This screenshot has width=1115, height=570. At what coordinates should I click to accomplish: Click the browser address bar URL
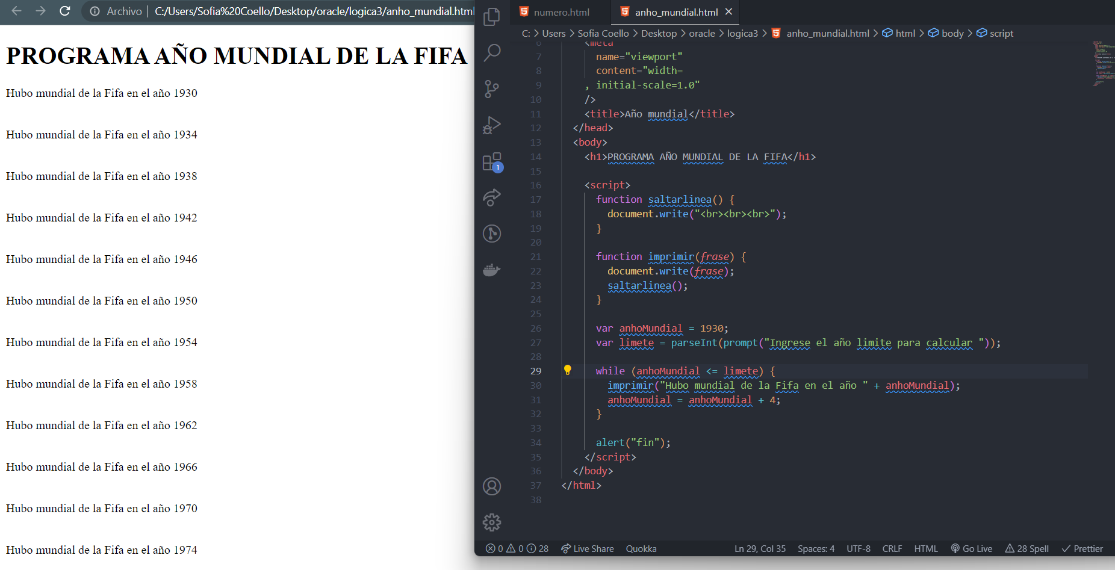(x=314, y=11)
